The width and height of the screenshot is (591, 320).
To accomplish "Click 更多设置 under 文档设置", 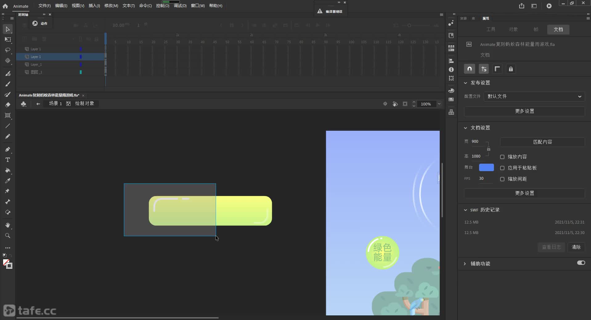I will click(x=524, y=193).
